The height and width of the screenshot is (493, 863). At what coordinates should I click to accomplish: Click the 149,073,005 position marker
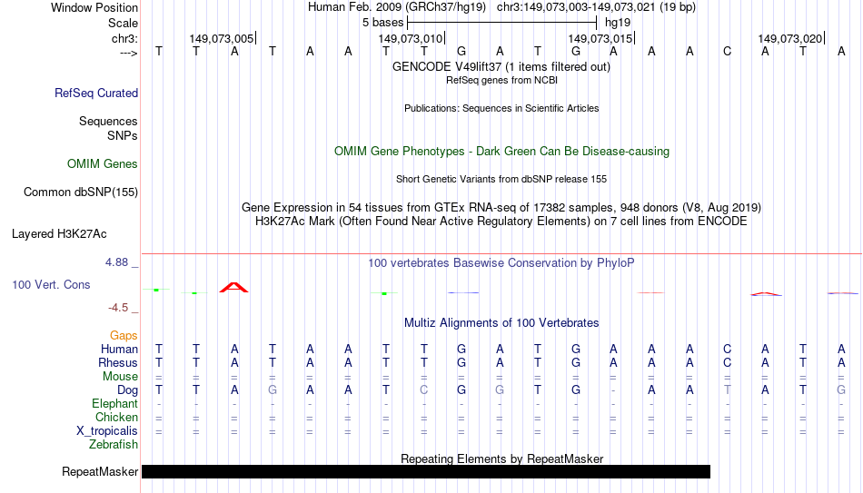[x=222, y=38]
